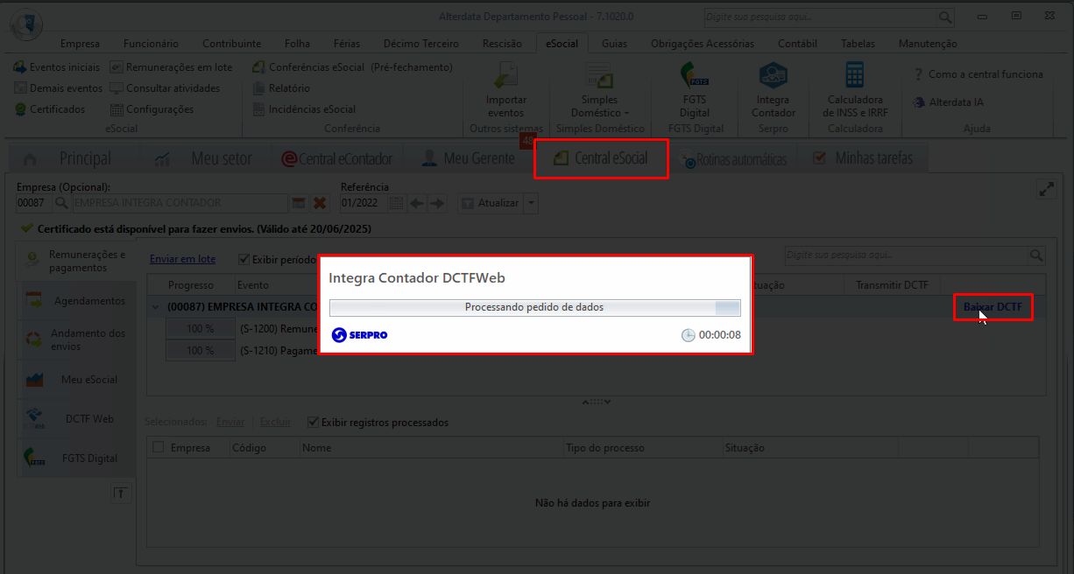Open Como a central funciona help
Image resolution: width=1074 pixels, height=574 pixels.
(x=979, y=74)
